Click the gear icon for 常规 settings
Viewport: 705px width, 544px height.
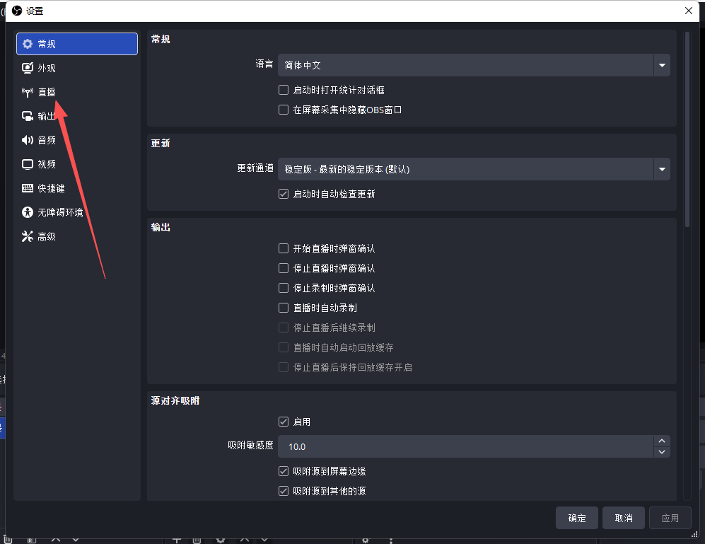tap(28, 44)
